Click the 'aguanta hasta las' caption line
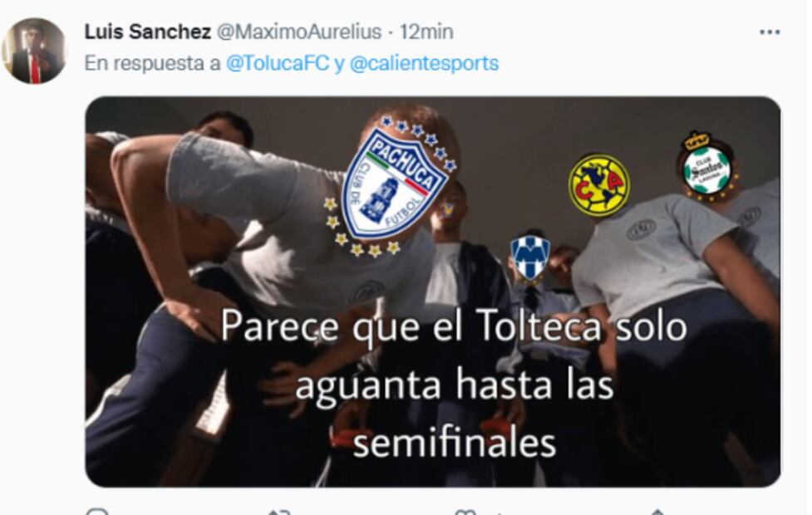 point(454,385)
